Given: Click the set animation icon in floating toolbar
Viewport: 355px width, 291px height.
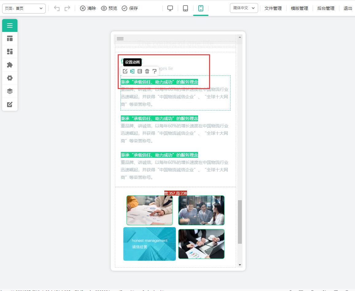Looking at the screenshot, I should [132, 71].
